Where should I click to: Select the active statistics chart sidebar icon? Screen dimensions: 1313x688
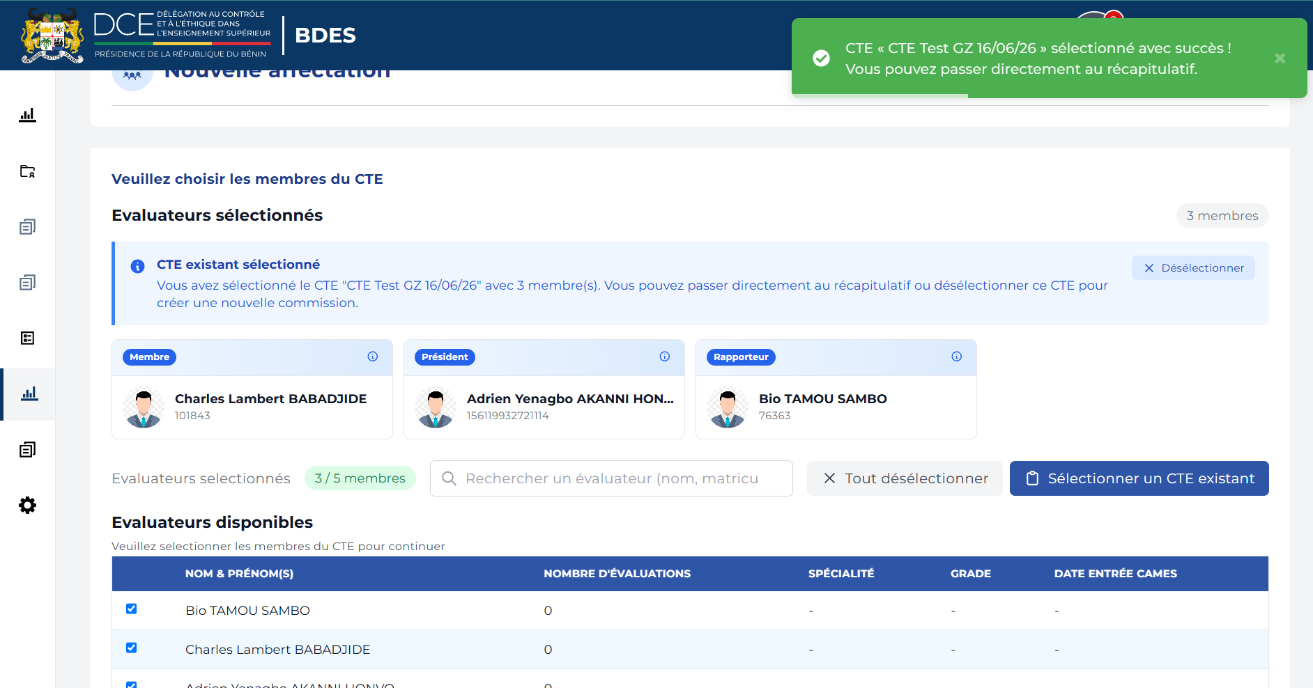(x=29, y=394)
